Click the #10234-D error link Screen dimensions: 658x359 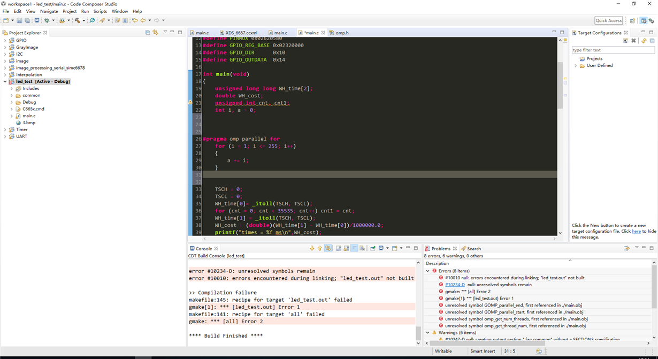tap(455, 285)
